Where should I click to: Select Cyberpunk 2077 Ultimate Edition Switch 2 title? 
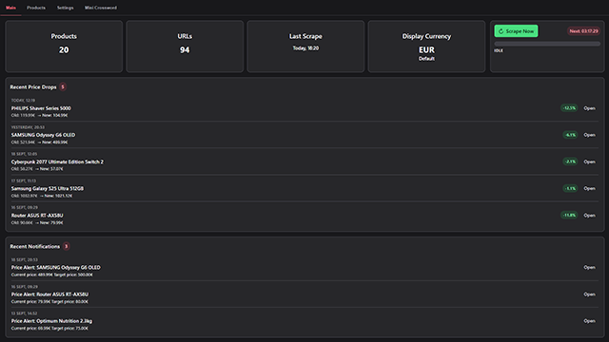tap(57, 161)
